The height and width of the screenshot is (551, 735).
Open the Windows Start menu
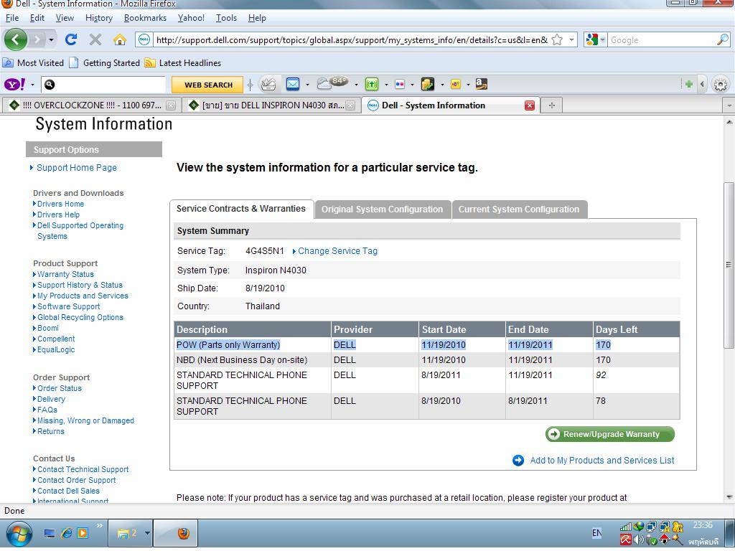pyautogui.click(x=19, y=533)
